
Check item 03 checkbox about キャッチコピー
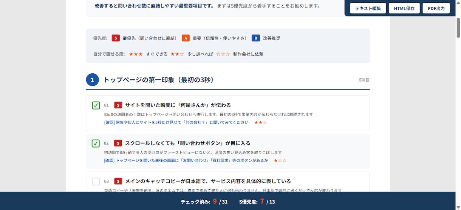click(x=96, y=181)
